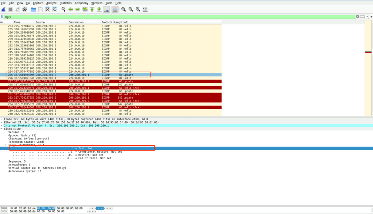
Task: Open the Analyze menu
Action: [x=51, y=3]
